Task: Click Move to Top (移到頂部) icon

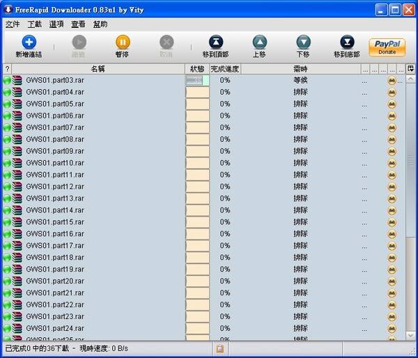Action: (x=216, y=42)
